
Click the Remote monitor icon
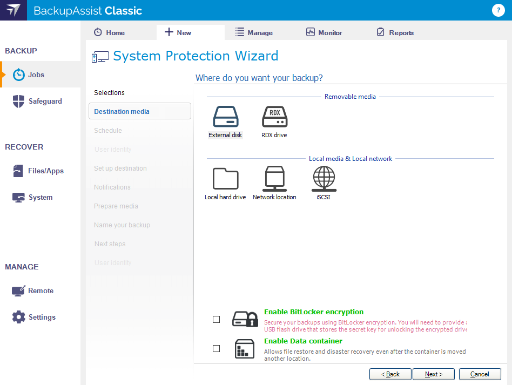[x=18, y=291]
